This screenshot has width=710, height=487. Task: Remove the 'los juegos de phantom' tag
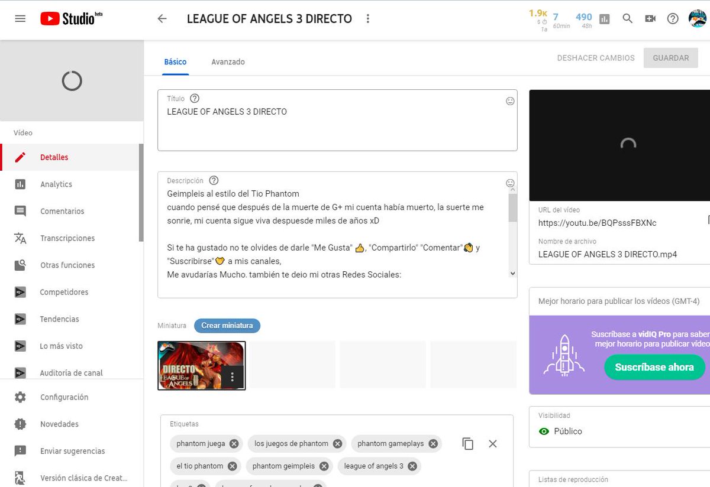click(337, 444)
